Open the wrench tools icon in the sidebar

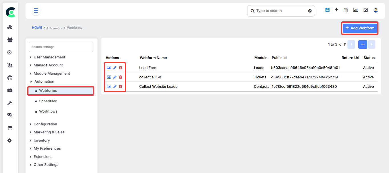coord(10,103)
